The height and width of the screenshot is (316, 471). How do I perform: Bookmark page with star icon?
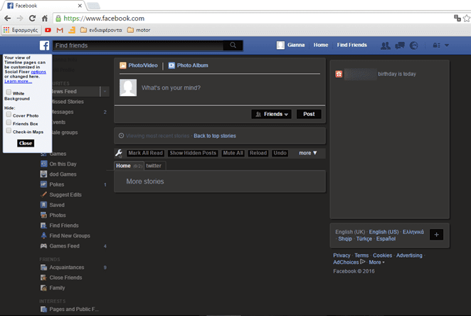[467, 19]
